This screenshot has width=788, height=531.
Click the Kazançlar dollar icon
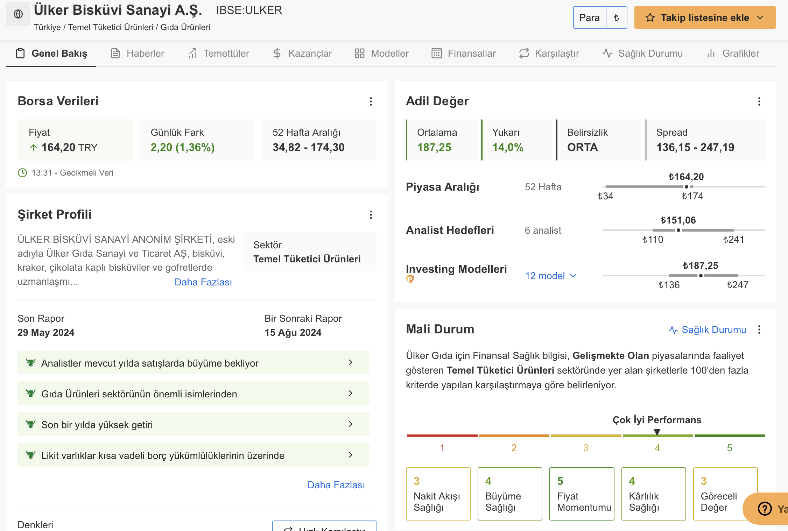click(277, 53)
